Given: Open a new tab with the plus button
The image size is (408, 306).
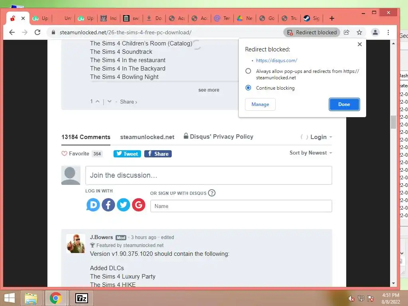Looking at the screenshot, I should [332, 18].
